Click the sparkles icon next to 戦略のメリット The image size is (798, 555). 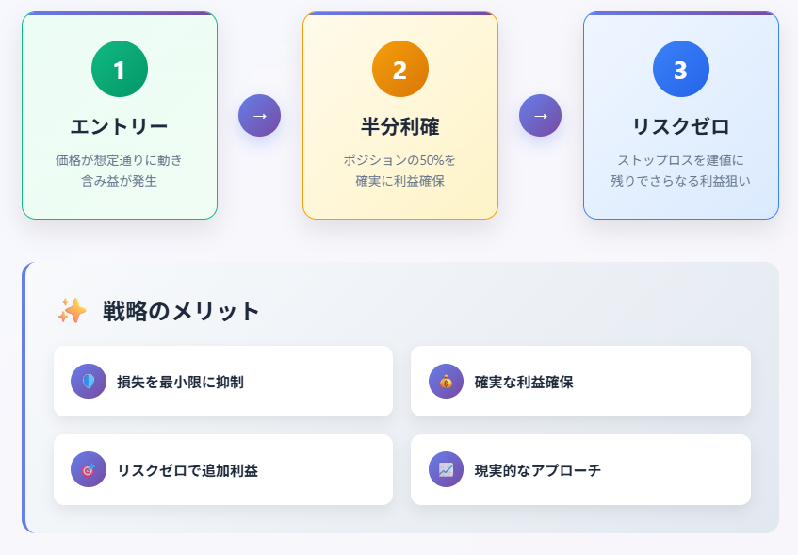coord(72,311)
